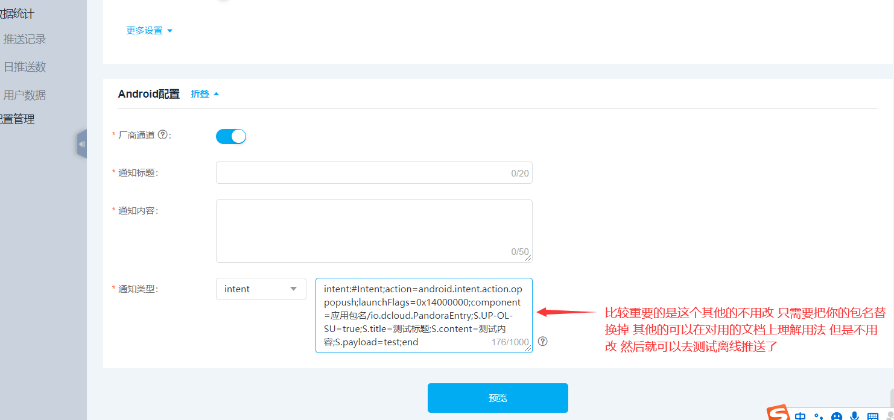This screenshot has width=894, height=420.
Task: Click the help icon beside intent text area
Action: [543, 341]
